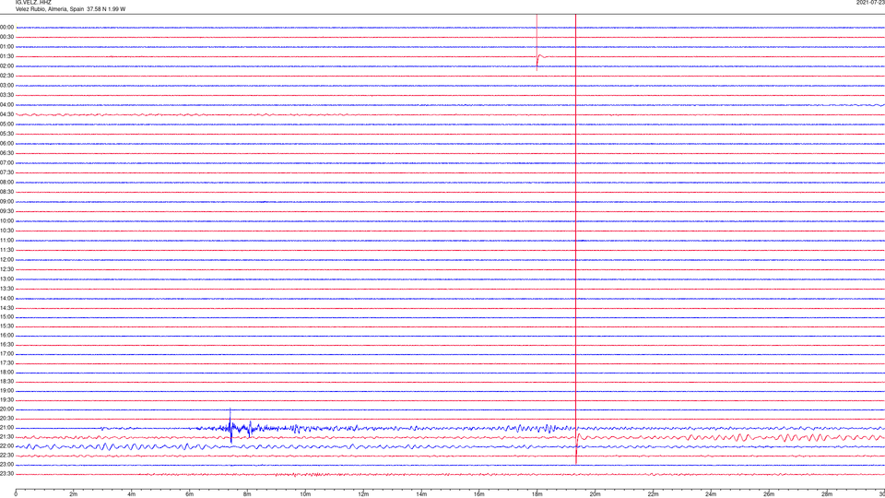Select the 21:30 row label

tap(6, 437)
